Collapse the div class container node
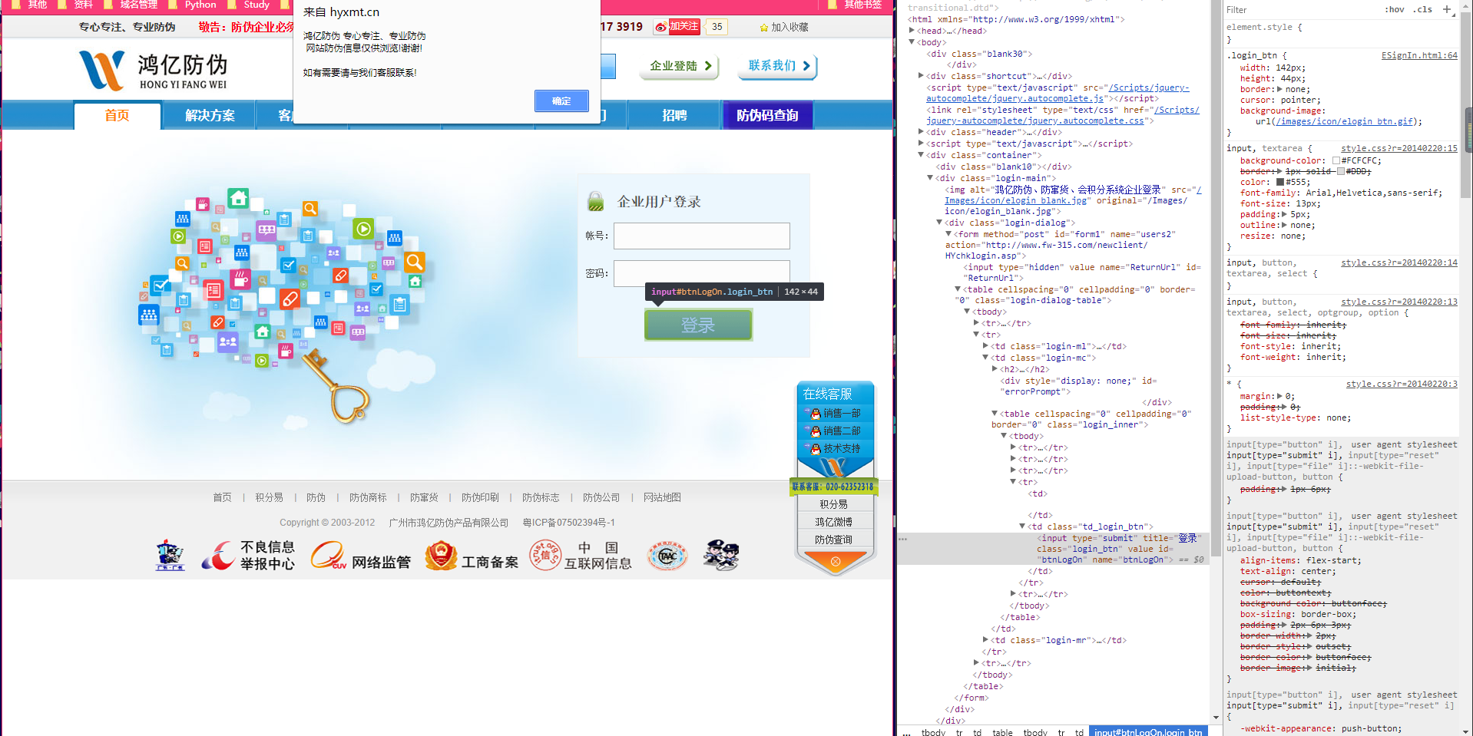The image size is (1473, 736). 921,155
